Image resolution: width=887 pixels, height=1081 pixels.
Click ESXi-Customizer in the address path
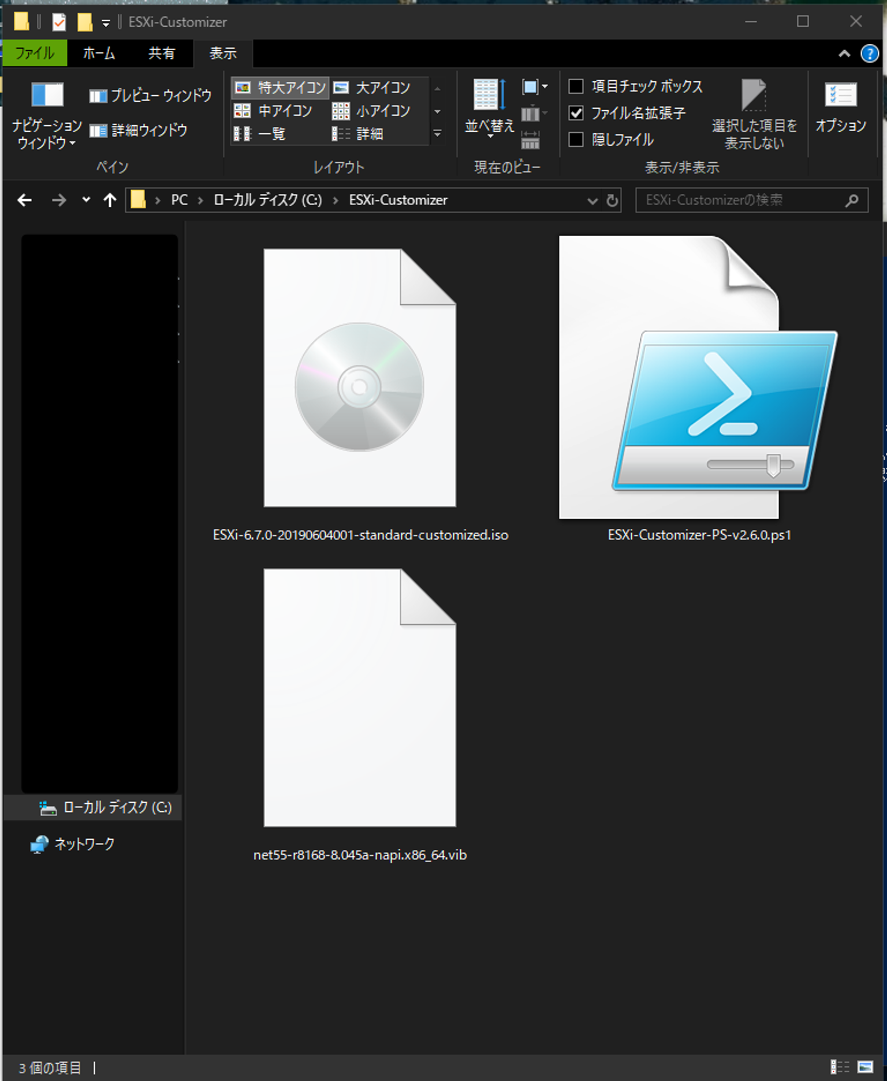pos(398,200)
